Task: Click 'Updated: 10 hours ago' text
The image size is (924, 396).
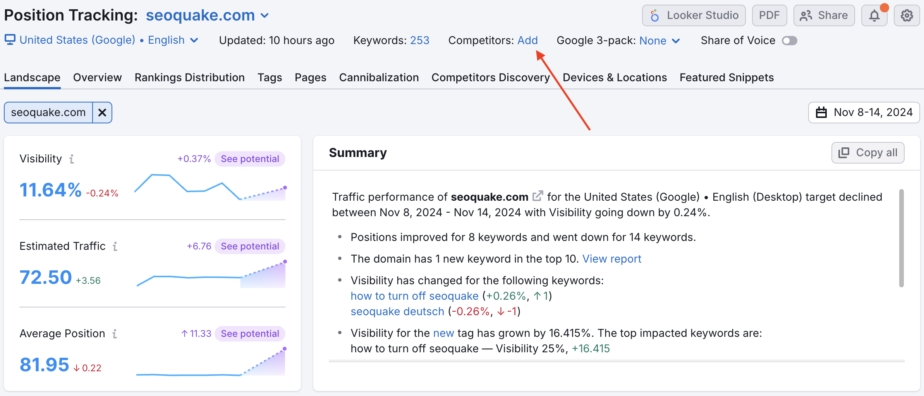Action: tap(277, 40)
